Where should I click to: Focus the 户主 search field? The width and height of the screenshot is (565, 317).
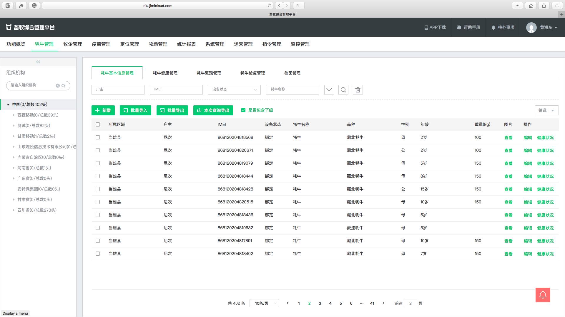118,90
